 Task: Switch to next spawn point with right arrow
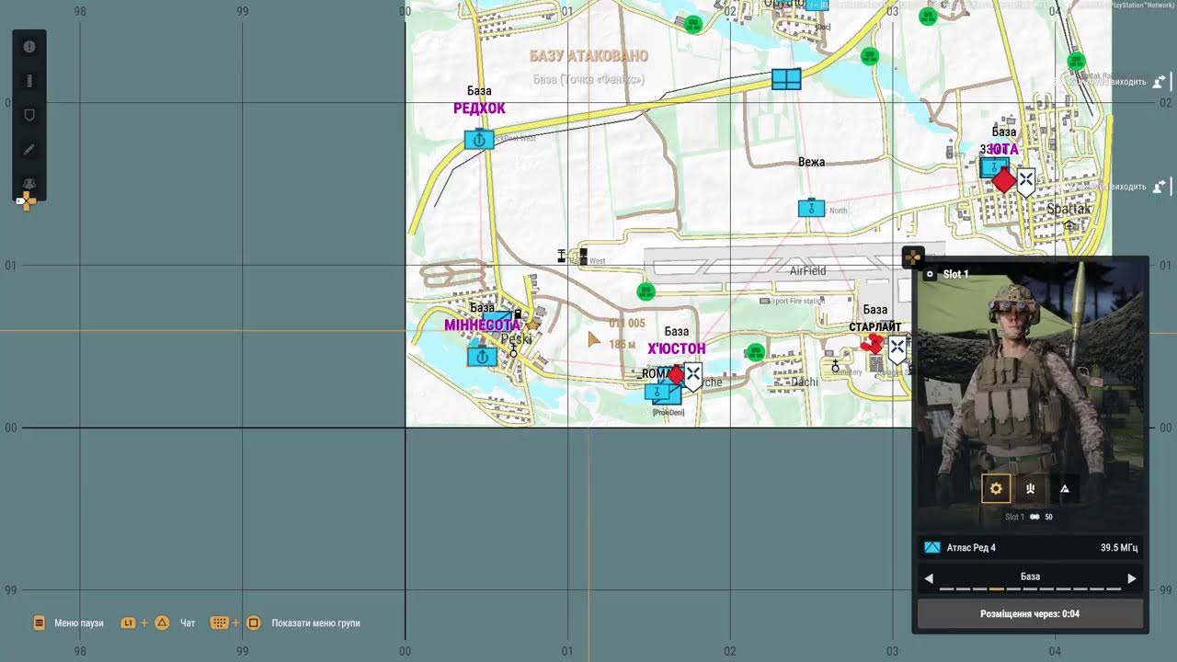point(1132,578)
